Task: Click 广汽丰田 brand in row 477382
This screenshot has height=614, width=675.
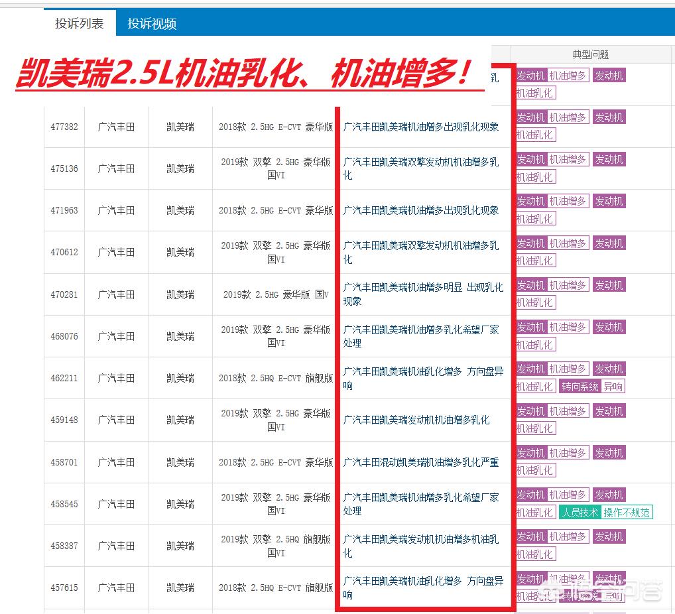Action: pyautogui.click(x=116, y=127)
